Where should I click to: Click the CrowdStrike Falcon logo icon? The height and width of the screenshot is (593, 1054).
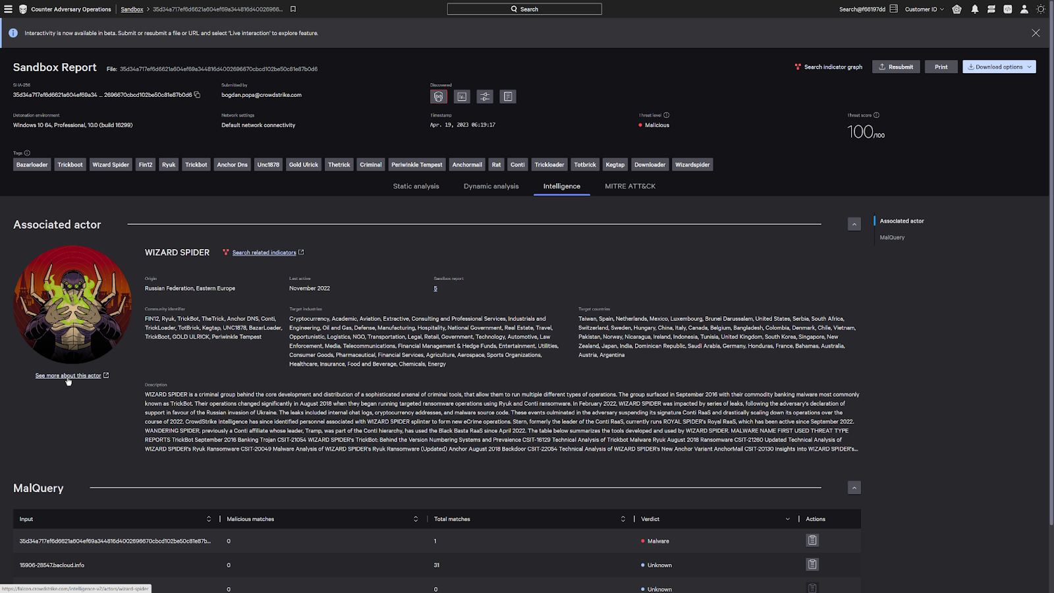(23, 9)
